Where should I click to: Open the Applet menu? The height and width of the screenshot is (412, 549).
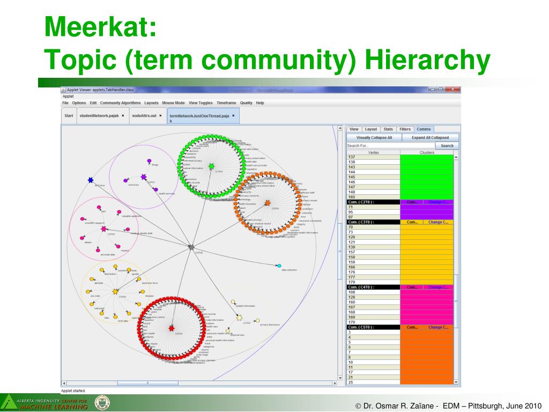[x=68, y=97]
